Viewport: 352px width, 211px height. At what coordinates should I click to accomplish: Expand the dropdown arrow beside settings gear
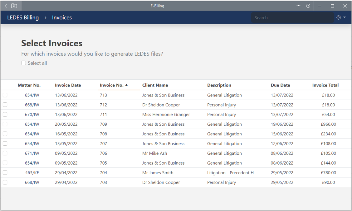345,17
